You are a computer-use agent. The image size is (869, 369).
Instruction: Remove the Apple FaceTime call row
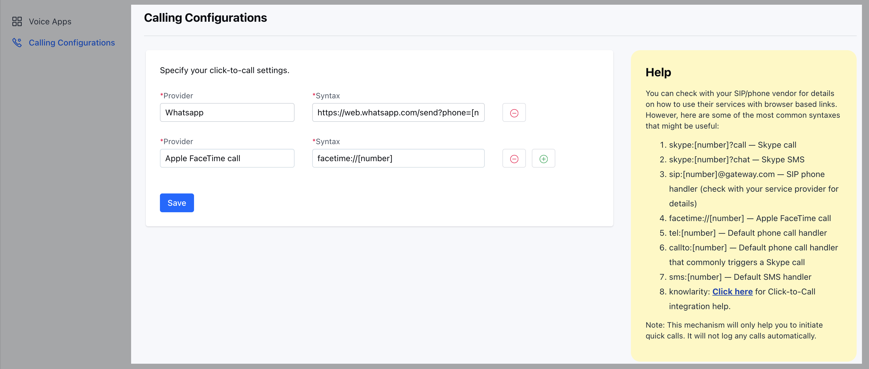click(x=514, y=159)
